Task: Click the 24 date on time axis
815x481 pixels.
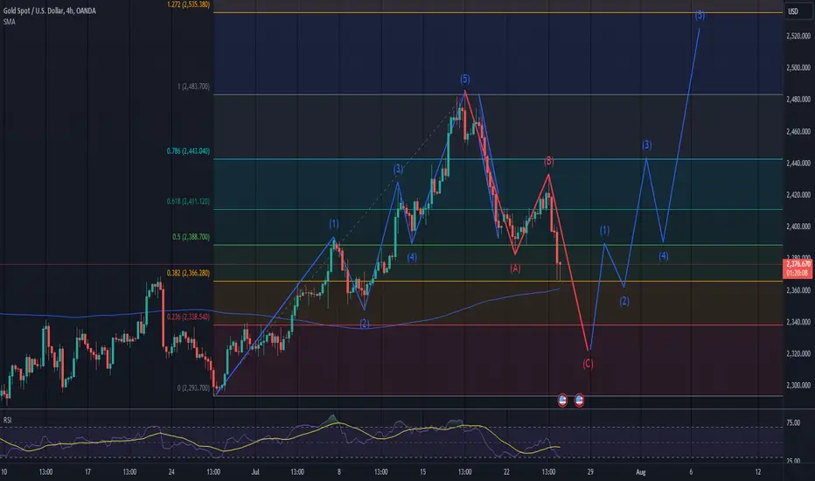Action: point(171,472)
